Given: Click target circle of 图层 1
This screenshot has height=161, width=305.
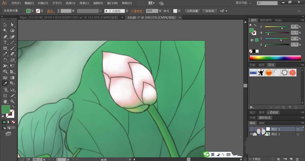Looking at the screenshot, I should coord(298,134).
